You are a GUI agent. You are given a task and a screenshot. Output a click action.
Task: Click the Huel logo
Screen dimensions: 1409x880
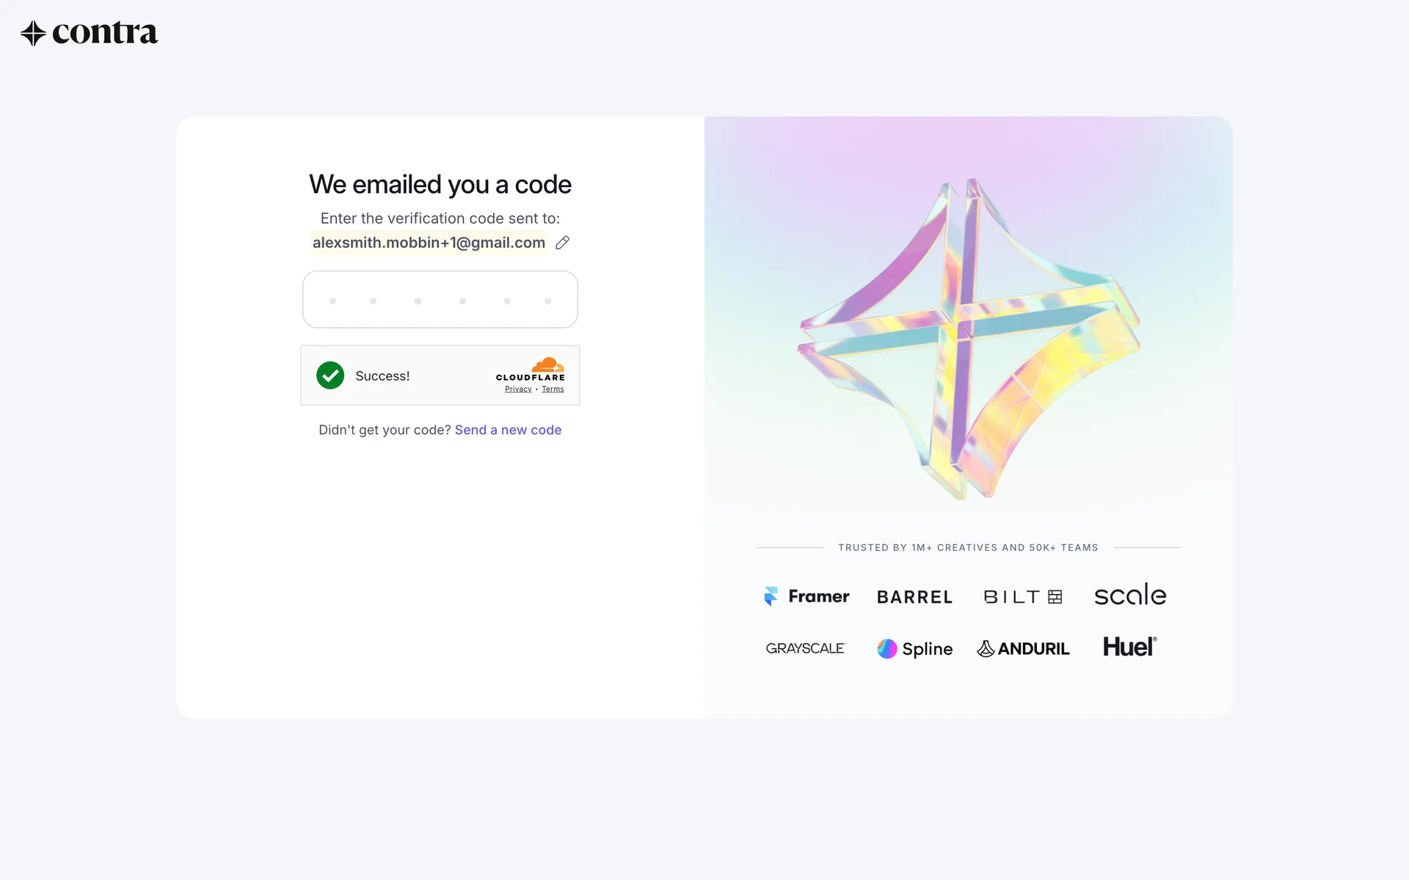click(1129, 647)
